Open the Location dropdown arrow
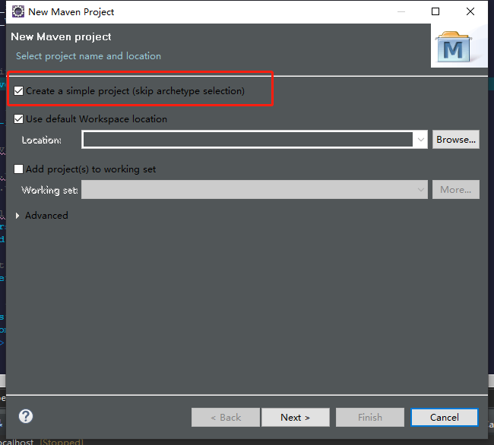This screenshot has width=494, height=445. click(x=420, y=140)
